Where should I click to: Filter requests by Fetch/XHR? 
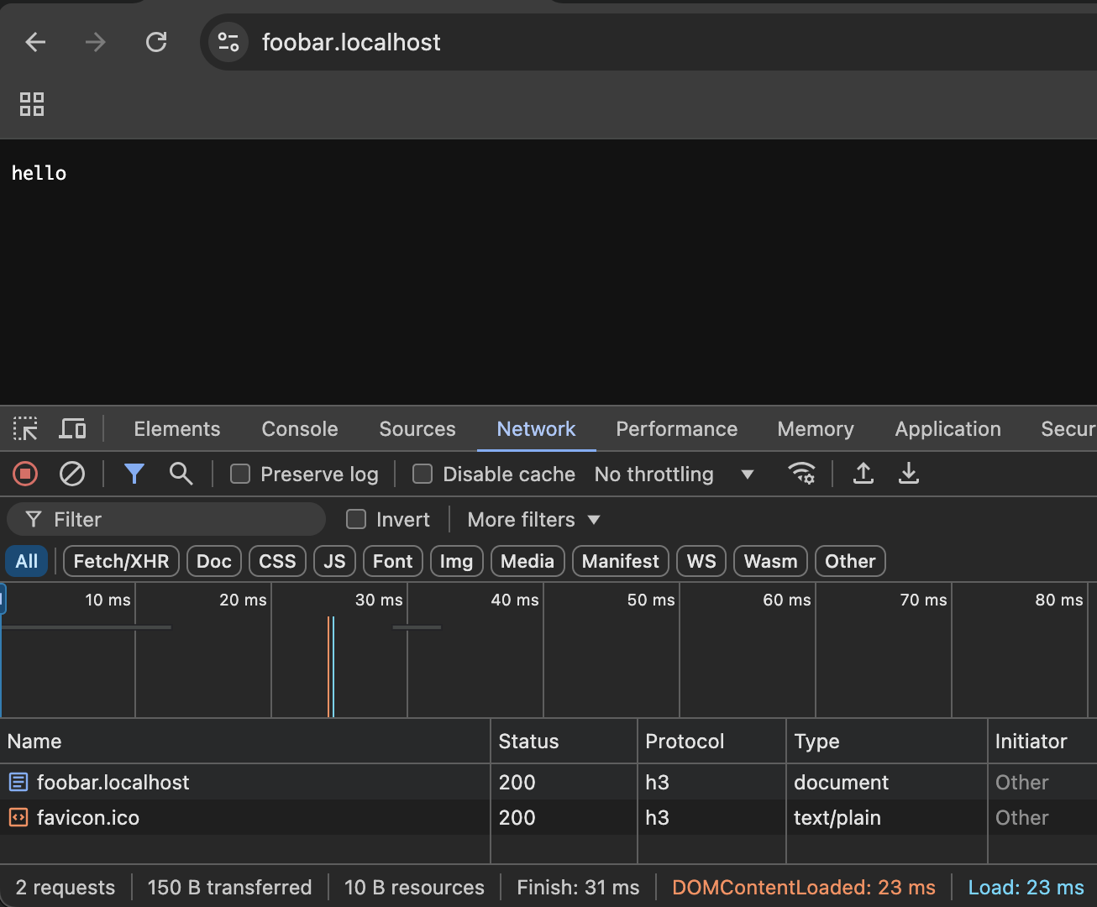coord(121,561)
